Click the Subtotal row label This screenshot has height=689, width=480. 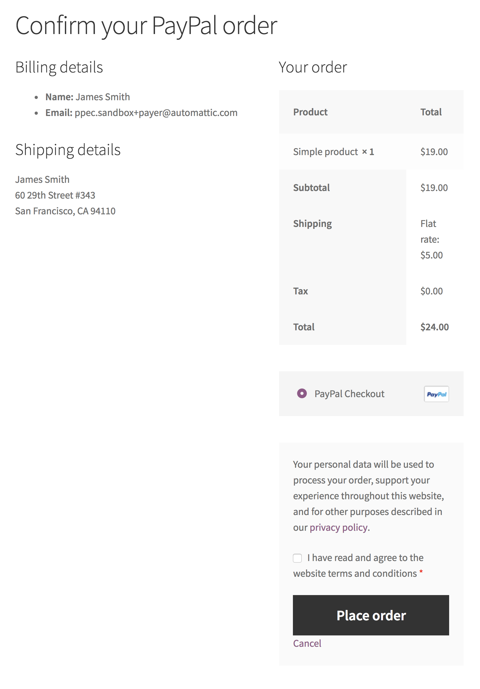click(311, 188)
